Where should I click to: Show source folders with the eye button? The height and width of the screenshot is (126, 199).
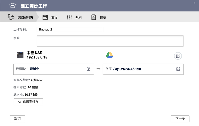coord(29,102)
